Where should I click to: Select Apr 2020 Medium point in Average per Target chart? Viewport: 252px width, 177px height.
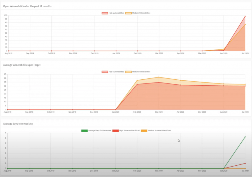click(180, 80)
